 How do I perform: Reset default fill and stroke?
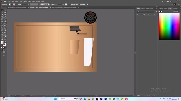[1, 45]
